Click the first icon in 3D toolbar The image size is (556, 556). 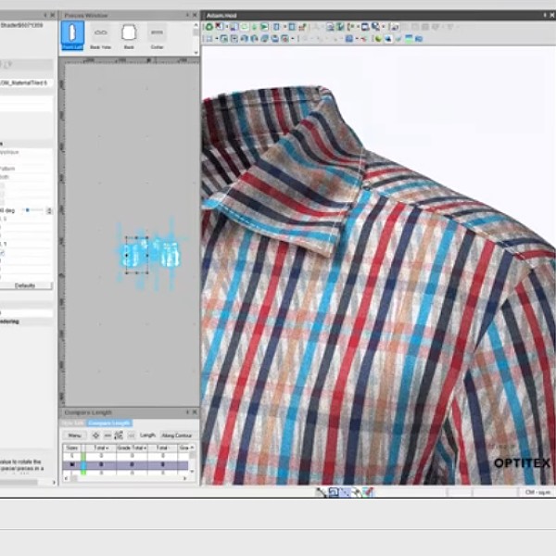[208, 27]
